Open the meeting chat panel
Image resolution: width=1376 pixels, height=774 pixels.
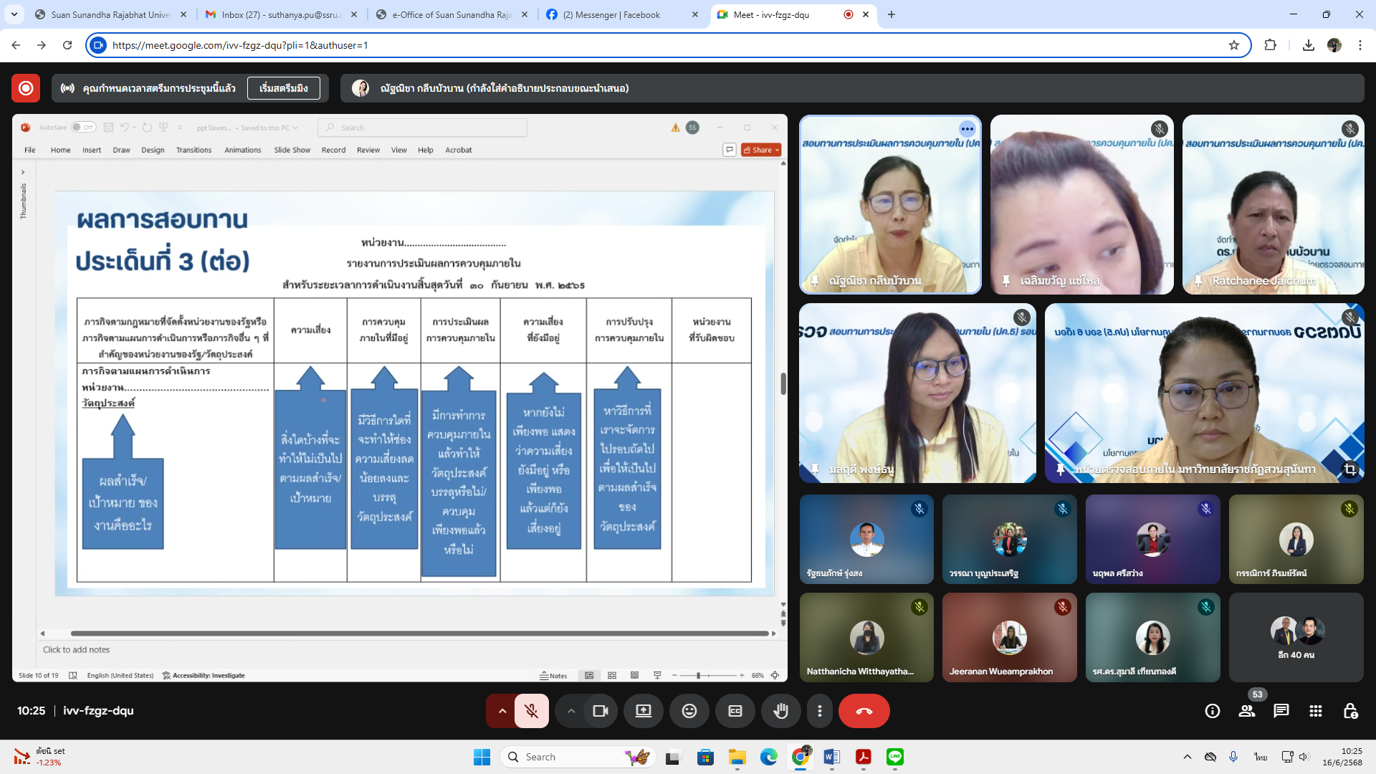pyautogui.click(x=1281, y=711)
